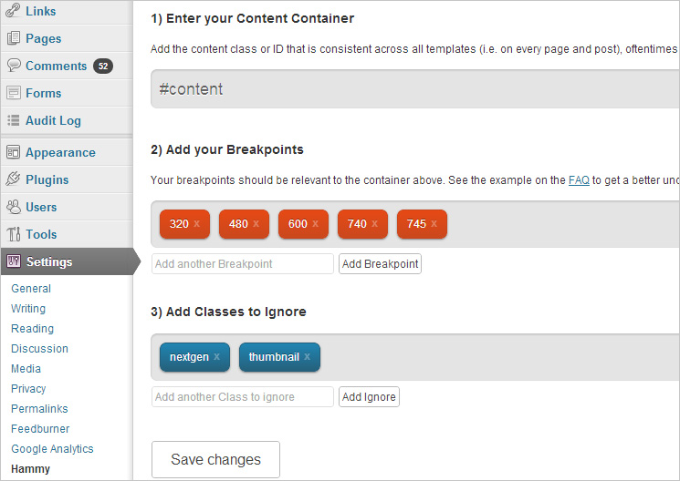Click the Comments speech bubble icon

coord(14,66)
